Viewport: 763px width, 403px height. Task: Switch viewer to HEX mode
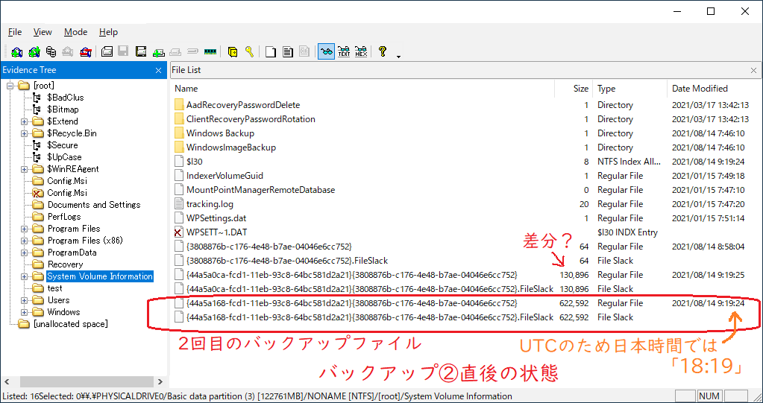(361, 51)
